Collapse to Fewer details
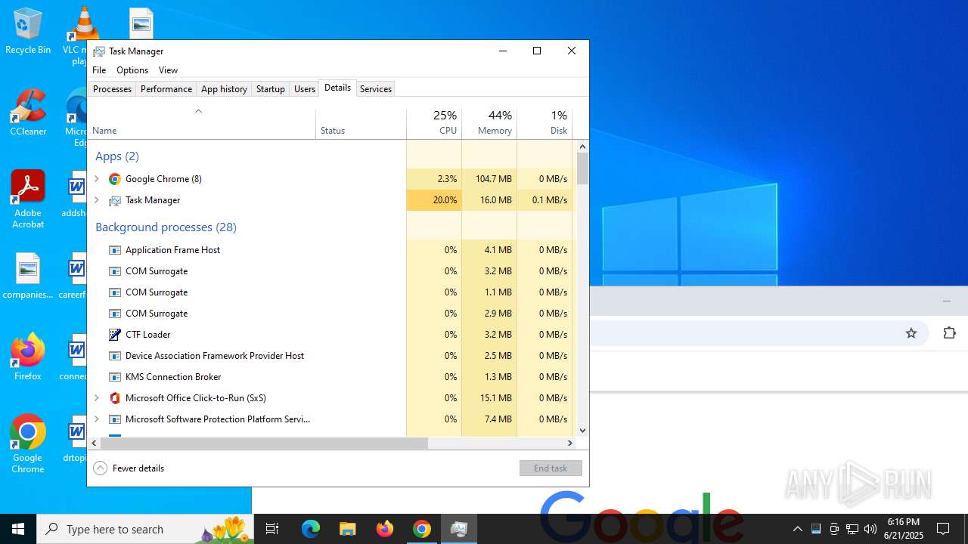This screenshot has width=968, height=544. point(129,468)
